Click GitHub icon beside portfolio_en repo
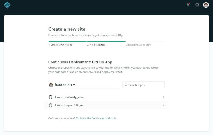 (51, 105)
